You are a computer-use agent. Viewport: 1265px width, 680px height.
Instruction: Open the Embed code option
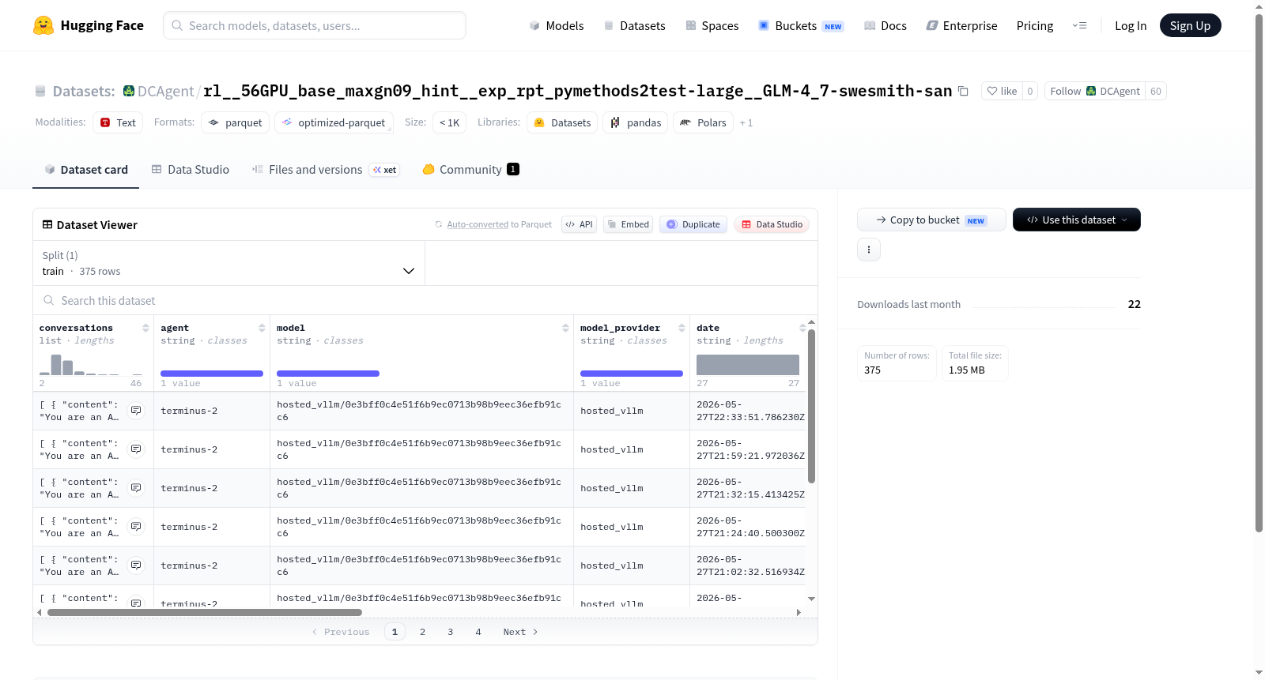628,224
